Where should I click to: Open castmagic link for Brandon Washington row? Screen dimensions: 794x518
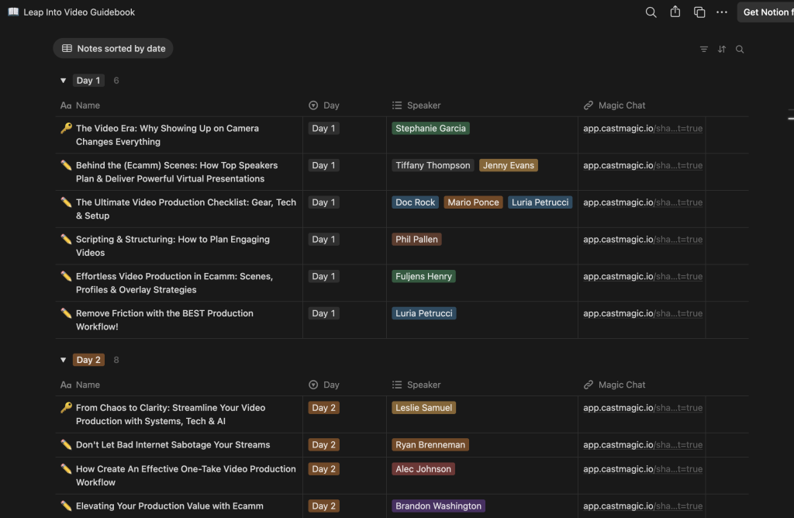click(x=643, y=506)
